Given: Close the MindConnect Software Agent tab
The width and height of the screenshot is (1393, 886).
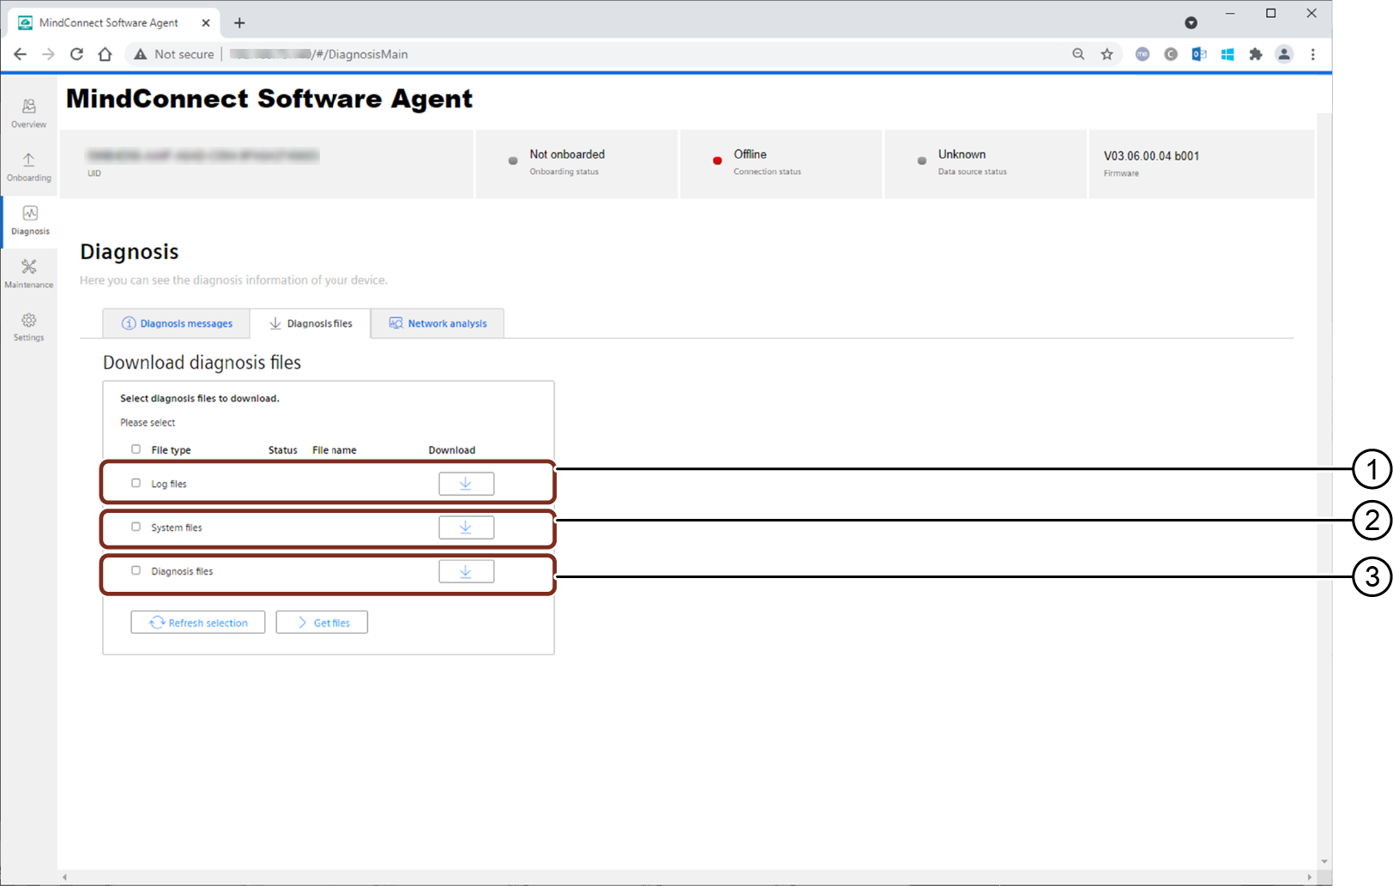Looking at the screenshot, I should coord(206,23).
